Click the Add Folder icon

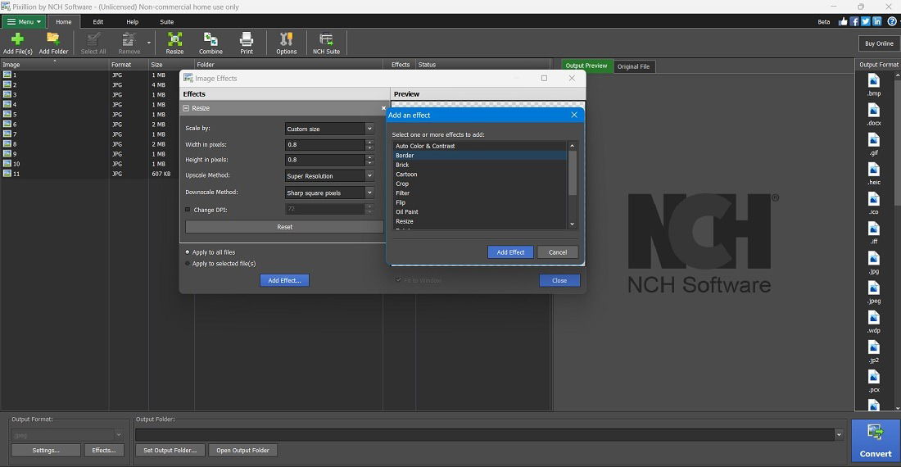click(x=53, y=39)
